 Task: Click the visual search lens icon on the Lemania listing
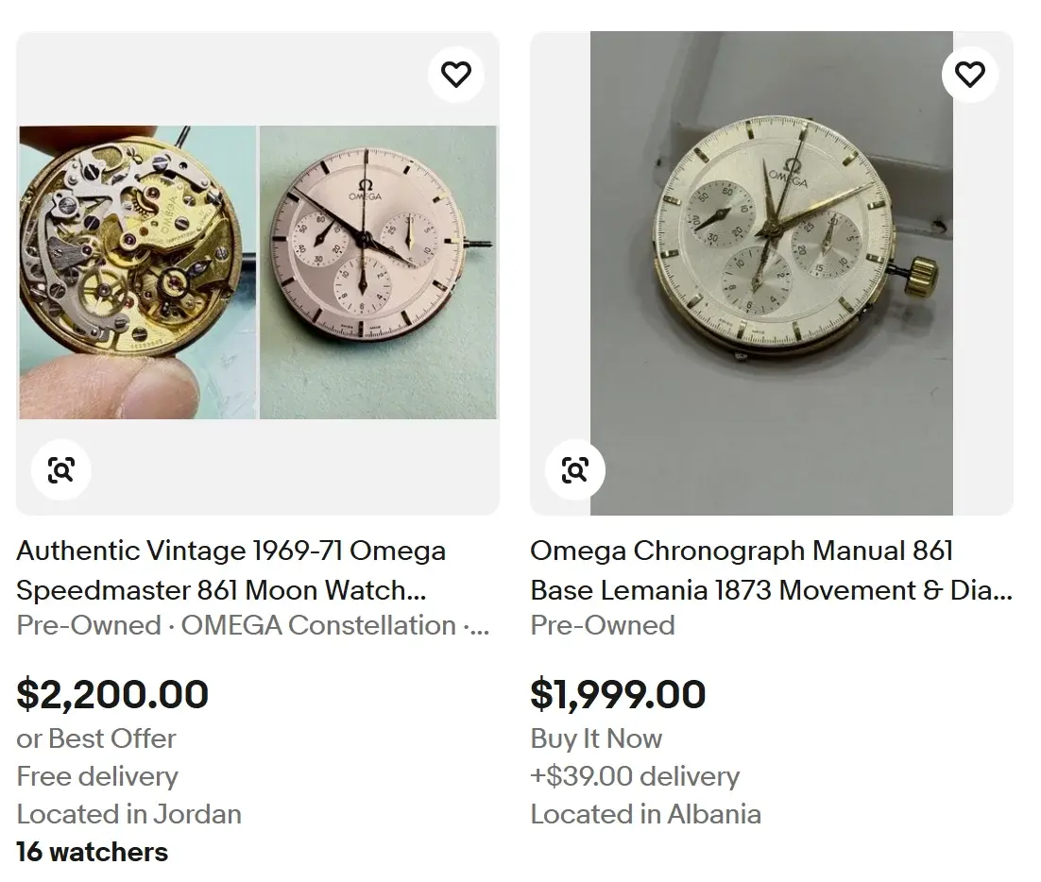click(x=574, y=469)
